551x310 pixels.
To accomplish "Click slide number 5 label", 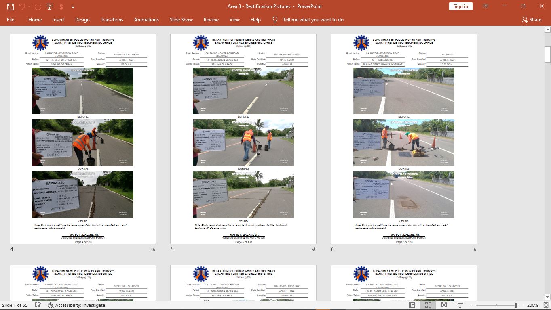I will tap(172, 249).
